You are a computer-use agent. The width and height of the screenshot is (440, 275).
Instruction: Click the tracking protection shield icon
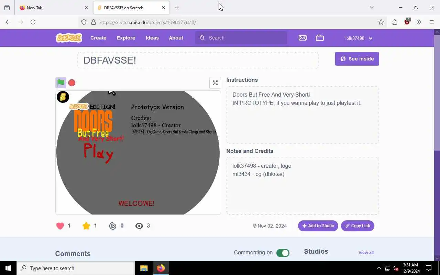[84, 22]
